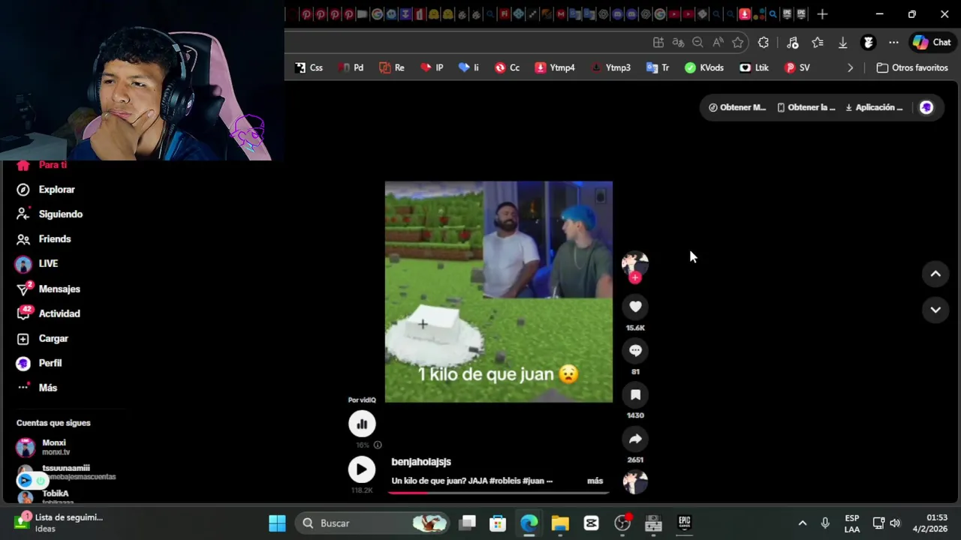
Task: Open Windows Start button
Action: pos(277,523)
